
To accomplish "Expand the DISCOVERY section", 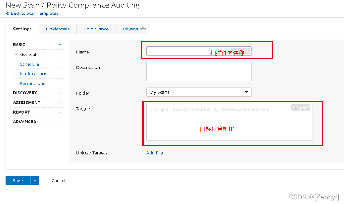I will pos(37,93).
